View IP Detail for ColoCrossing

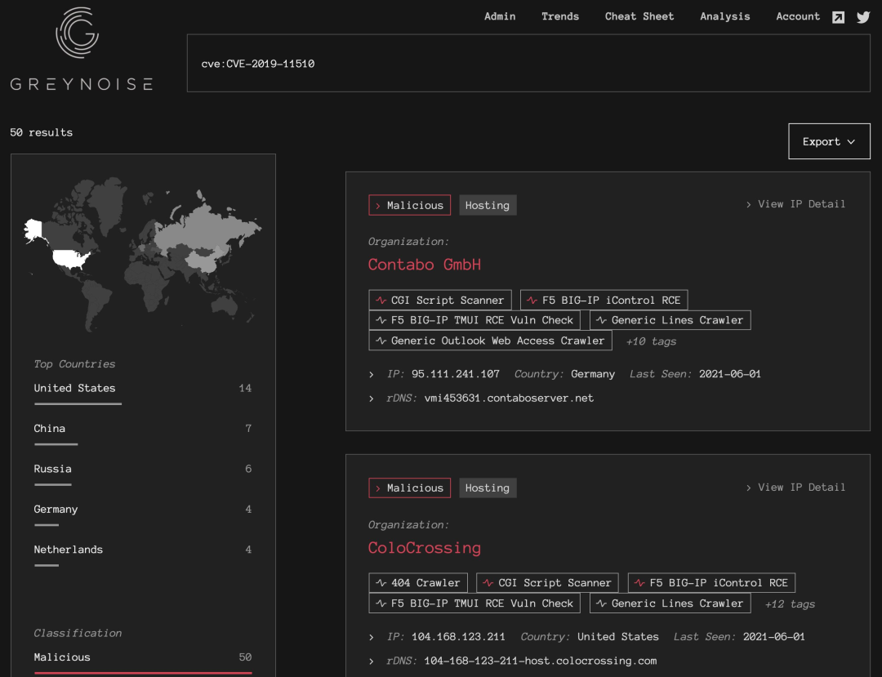point(795,488)
